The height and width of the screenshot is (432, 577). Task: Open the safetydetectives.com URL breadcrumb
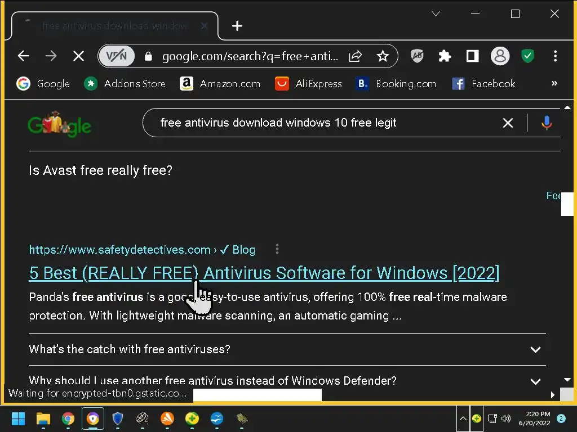pos(141,250)
